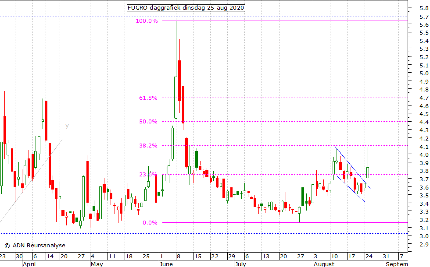Click the FUGRO daggrafiek chart title
The image size is (430, 267).
pyautogui.click(x=186, y=8)
